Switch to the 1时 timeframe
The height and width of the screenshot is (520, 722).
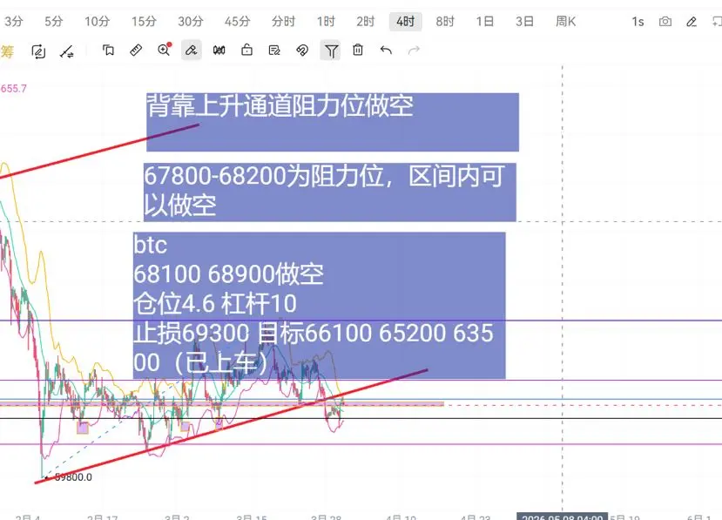coord(326,21)
